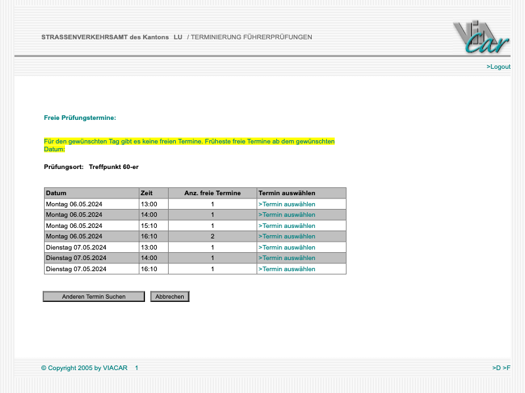Click the Anz. freie Termine column header
Image resolution: width=525 pixels, height=393 pixels.
pos(212,193)
